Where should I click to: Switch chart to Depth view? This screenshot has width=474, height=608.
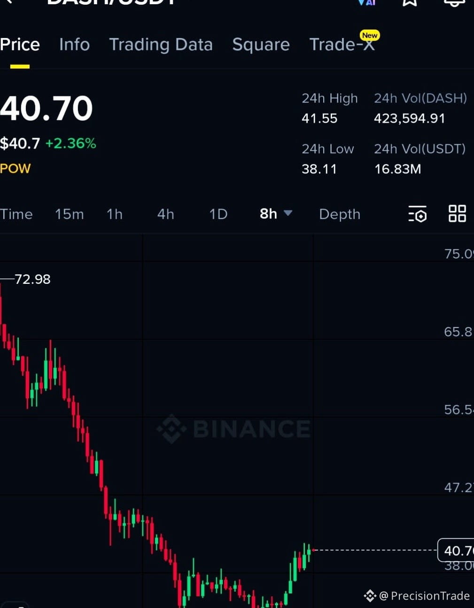340,214
